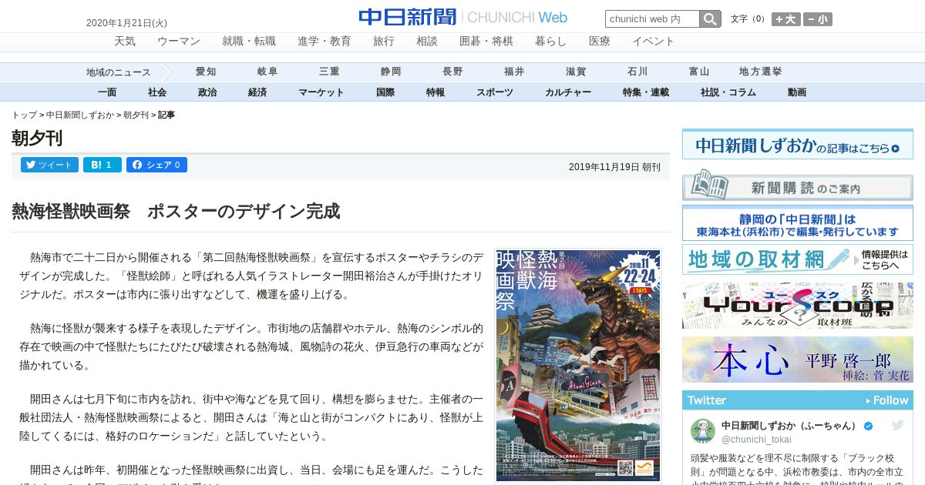
Task: Open the Your Scoop ユースク banner
Action: tap(798, 306)
